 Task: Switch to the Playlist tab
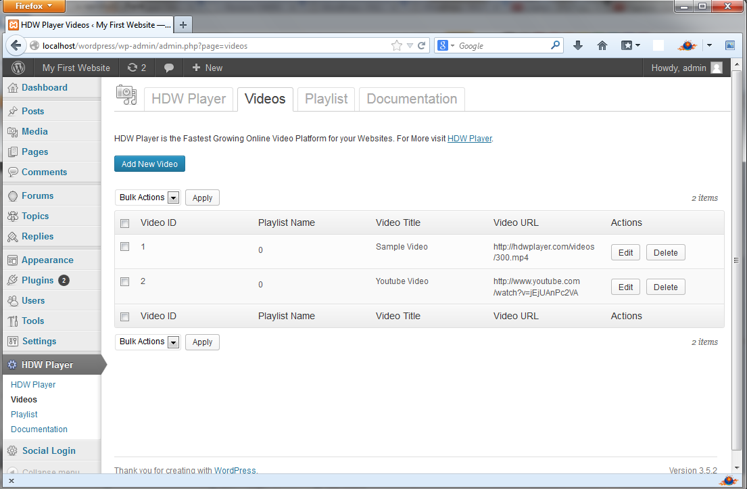pos(326,99)
